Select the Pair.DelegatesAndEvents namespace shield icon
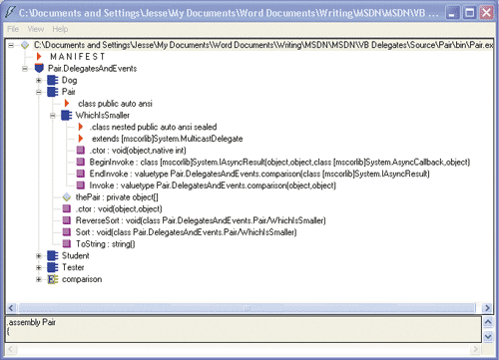 point(39,68)
